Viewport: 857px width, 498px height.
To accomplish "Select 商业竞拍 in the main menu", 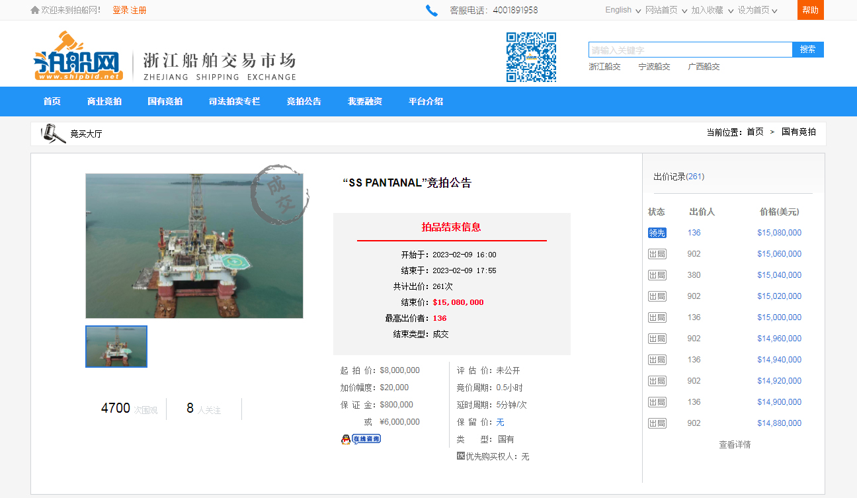I will pyautogui.click(x=104, y=101).
